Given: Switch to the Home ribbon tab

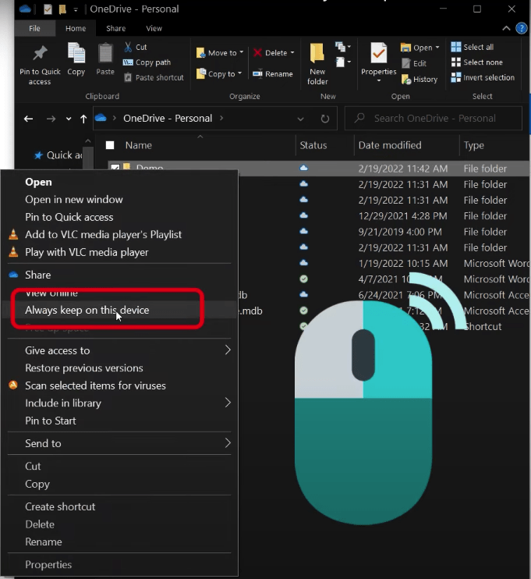Looking at the screenshot, I should [x=76, y=28].
